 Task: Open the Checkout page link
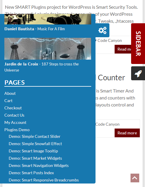[13, 108]
